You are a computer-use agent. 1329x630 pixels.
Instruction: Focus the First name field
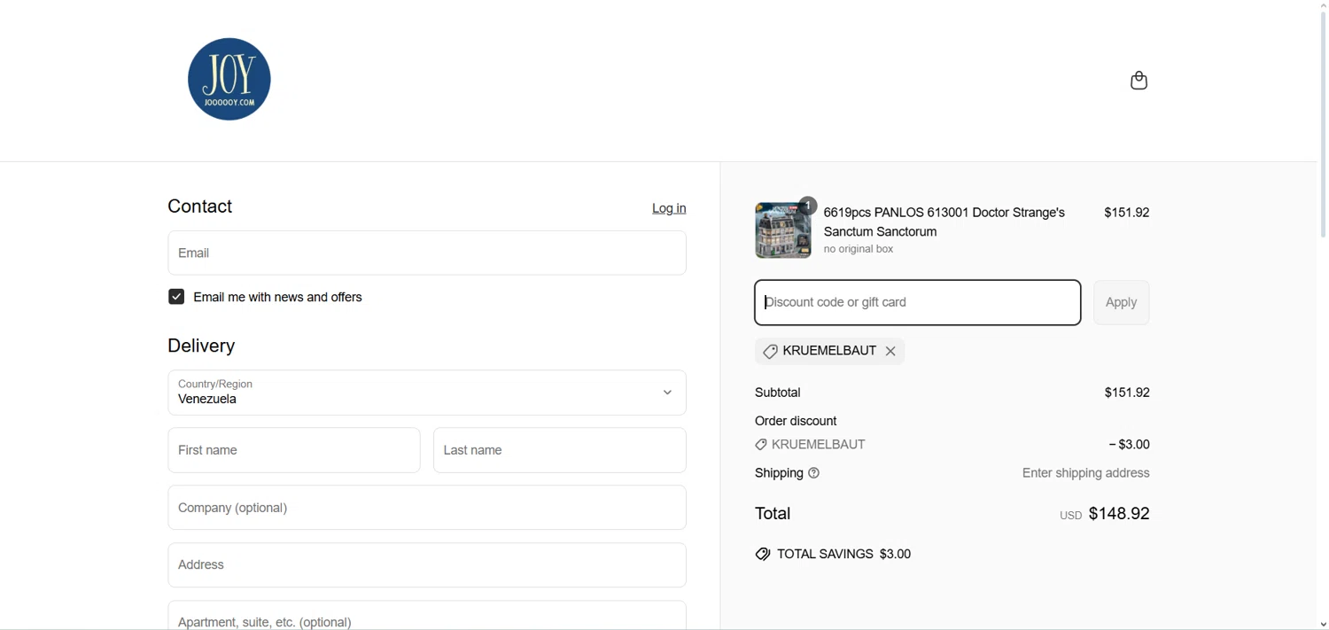click(x=294, y=450)
